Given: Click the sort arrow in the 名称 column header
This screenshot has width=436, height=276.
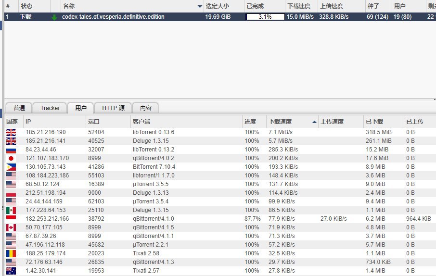Looking at the screenshot, I should coord(200,6).
